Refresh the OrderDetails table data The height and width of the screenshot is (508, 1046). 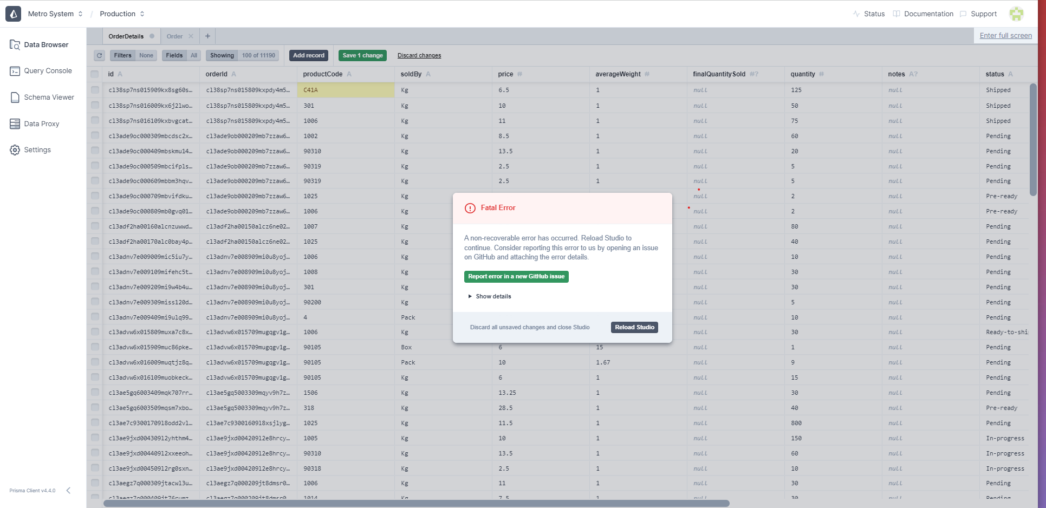pyautogui.click(x=99, y=55)
